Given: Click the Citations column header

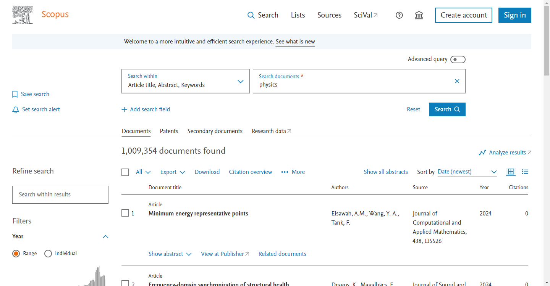Looking at the screenshot, I should (518, 188).
